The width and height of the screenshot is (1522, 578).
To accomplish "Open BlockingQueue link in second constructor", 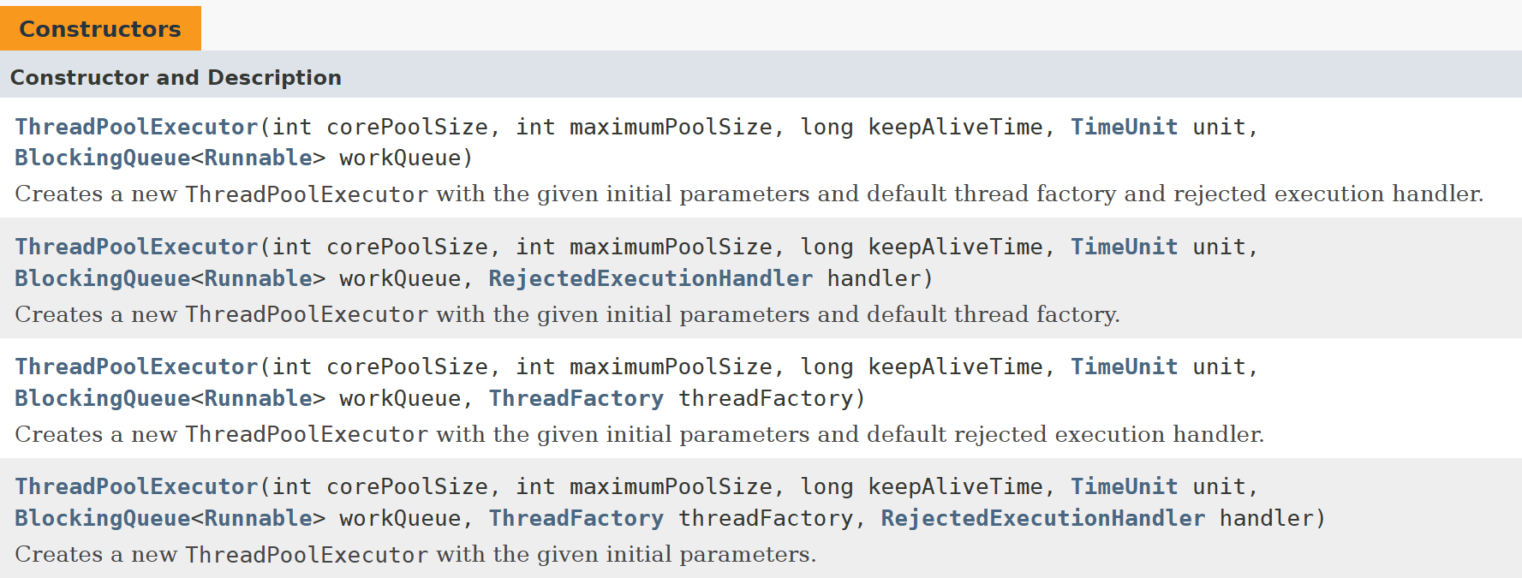I will coord(103,278).
